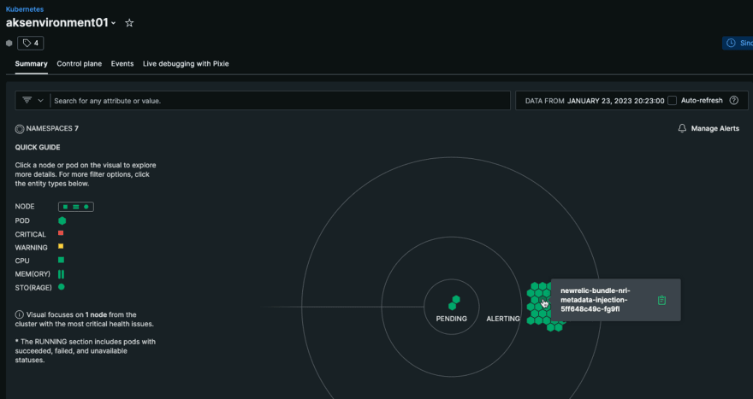This screenshot has height=399, width=753.
Task: Switch to the Control plane tab
Action: (x=80, y=64)
